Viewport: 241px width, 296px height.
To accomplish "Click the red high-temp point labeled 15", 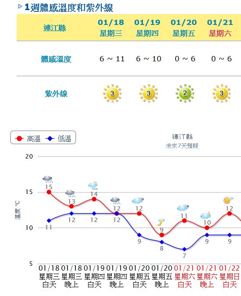I will click(49, 192).
